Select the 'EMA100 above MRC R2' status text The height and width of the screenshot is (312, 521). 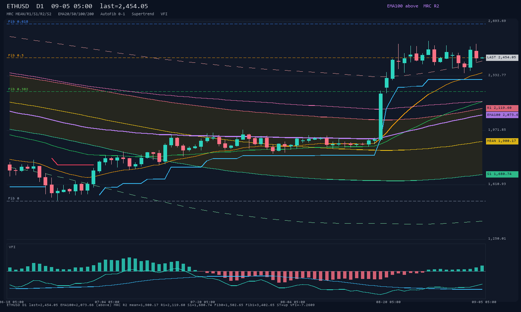click(413, 6)
